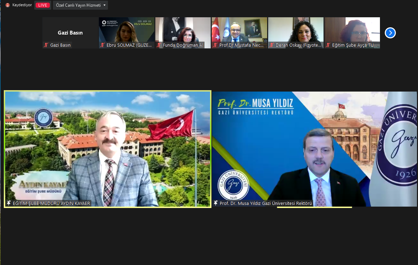The width and height of the screenshot is (418, 265).
Task: Select Musa Yıldız's large video panel
Action: [x=315, y=149]
